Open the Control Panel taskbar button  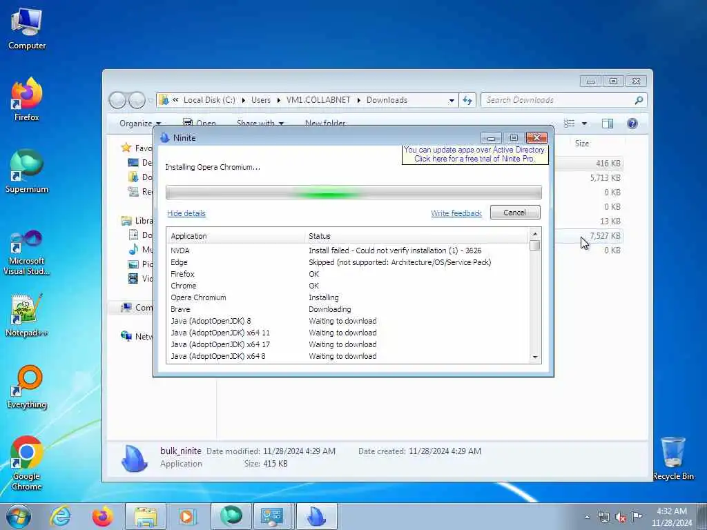pos(272,516)
